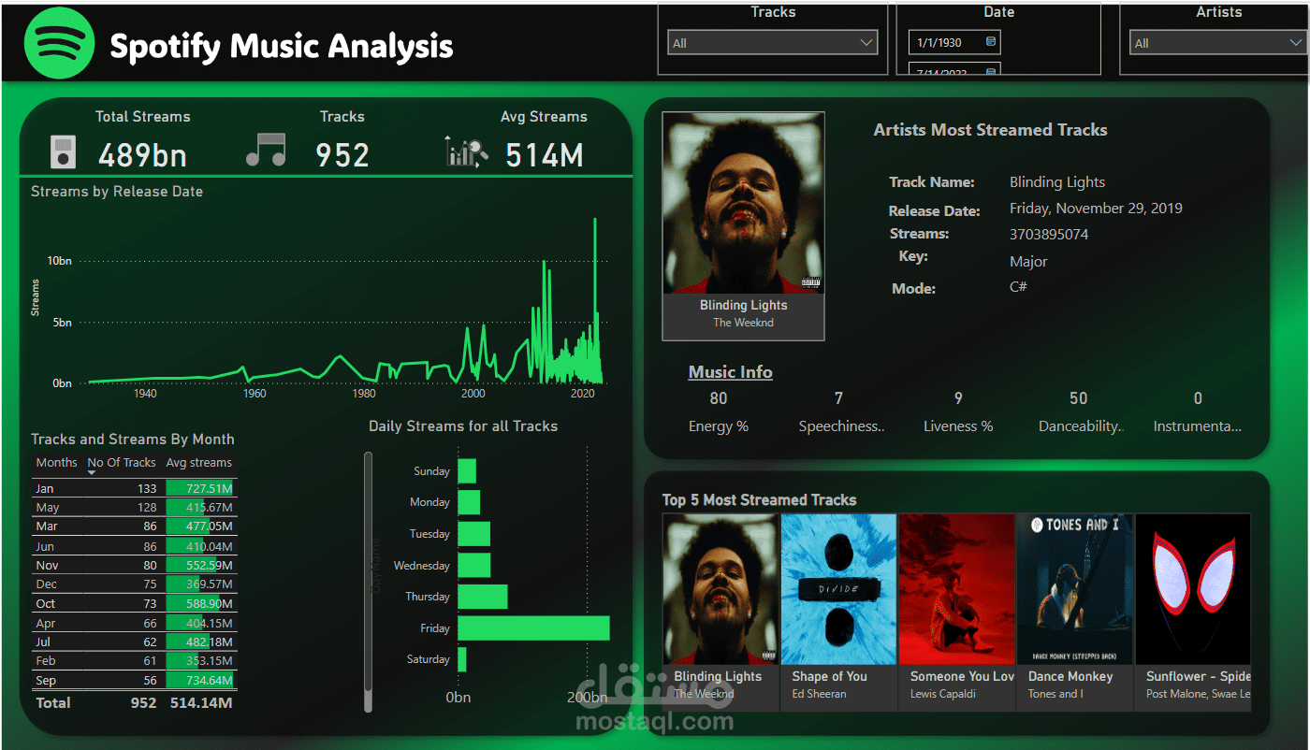Viewport: 1310px width, 750px height.
Task: Click the start date field 1/1/1930
Action: point(953,42)
